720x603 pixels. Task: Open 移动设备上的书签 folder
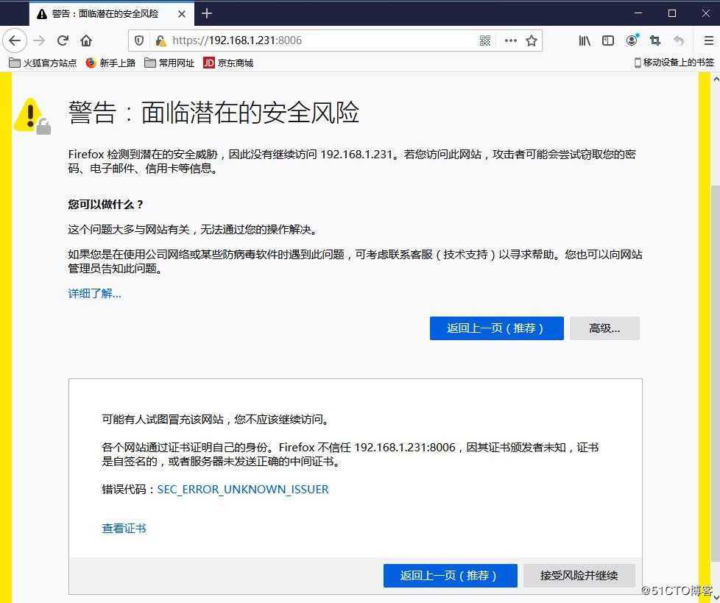click(674, 63)
